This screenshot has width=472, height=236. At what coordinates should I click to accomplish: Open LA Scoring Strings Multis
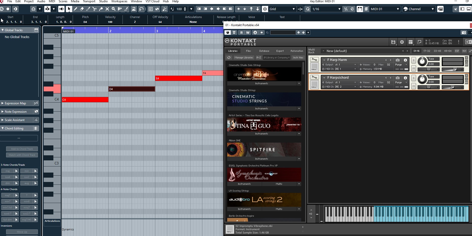point(279,209)
